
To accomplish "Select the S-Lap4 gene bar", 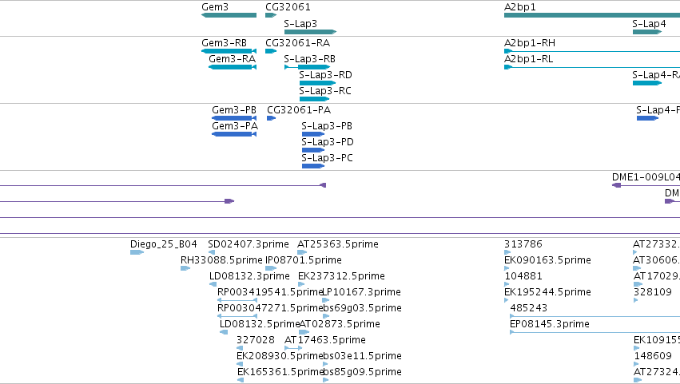I will [x=647, y=32].
